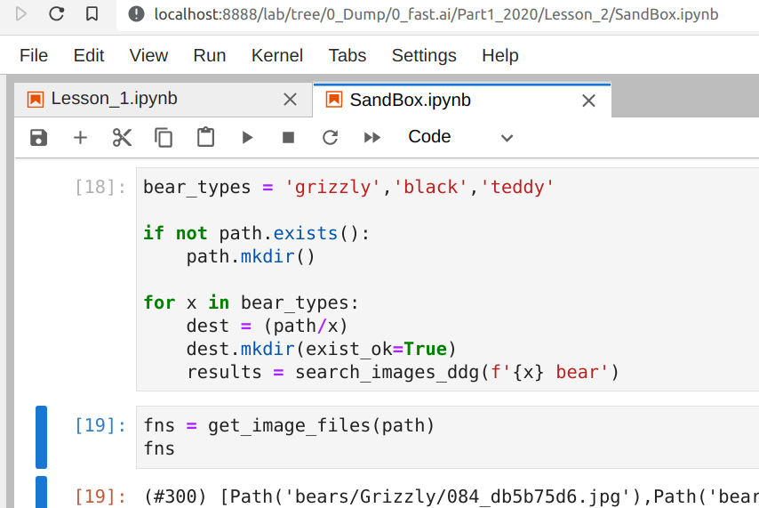Paste cell using the clipboard icon
Viewport: 759px width, 508px height.
205,137
